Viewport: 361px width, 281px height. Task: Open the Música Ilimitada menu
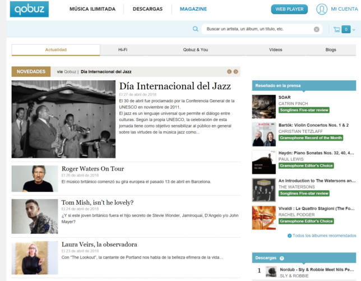click(x=92, y=9)
